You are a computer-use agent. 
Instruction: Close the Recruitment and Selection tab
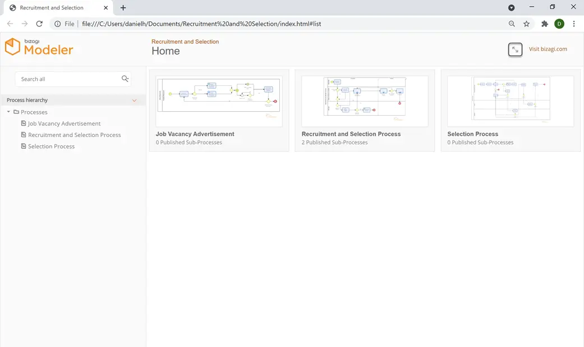pos(106,8)
